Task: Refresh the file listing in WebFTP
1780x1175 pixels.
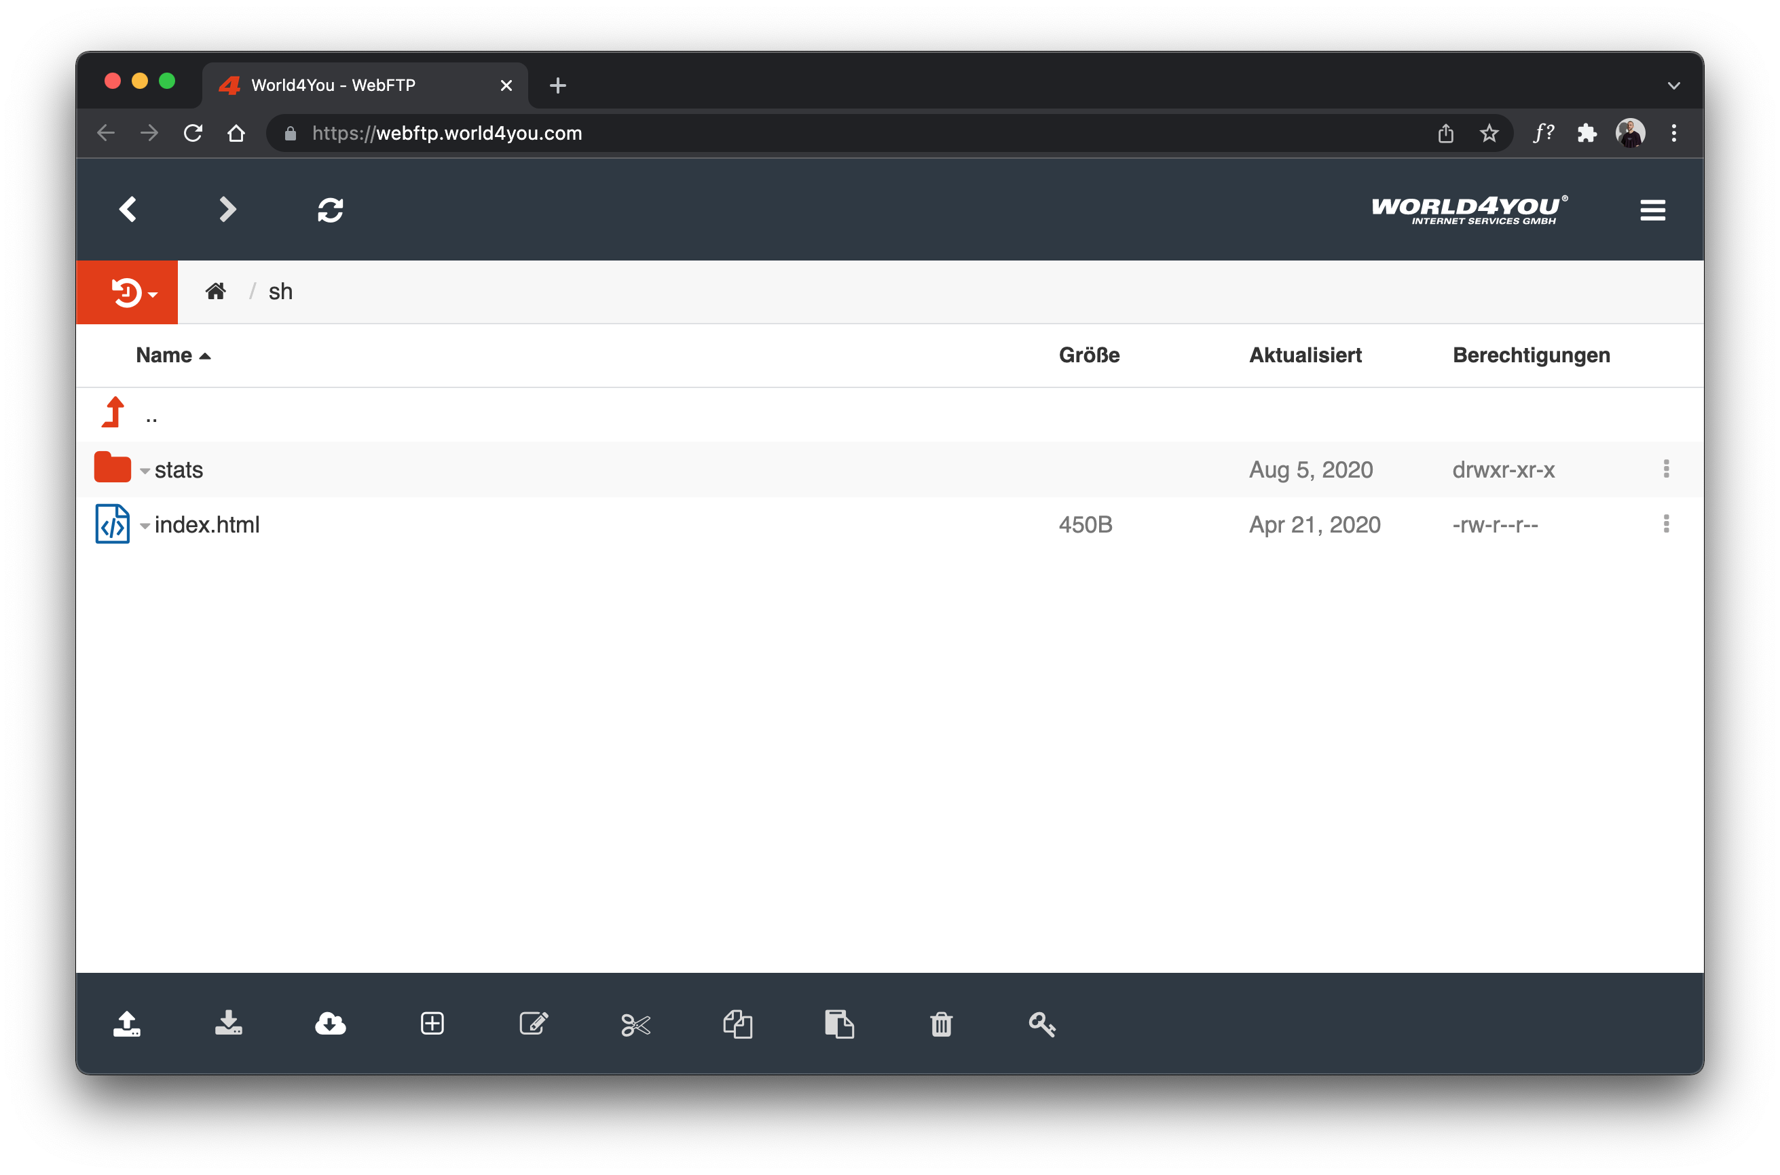Action: [331, 210]
